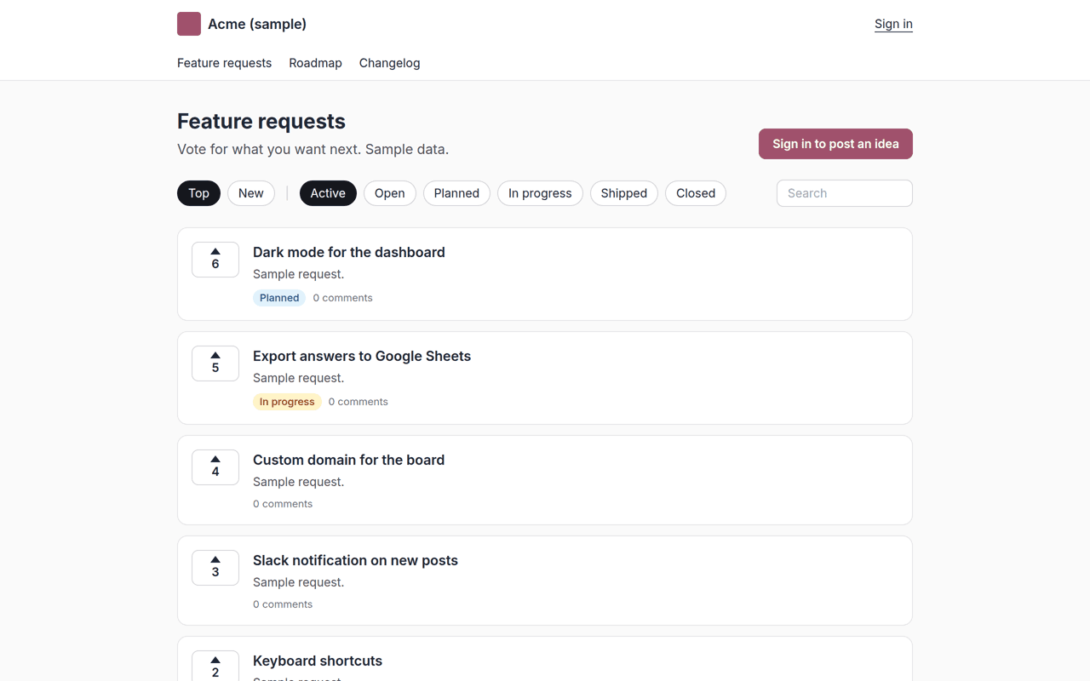This screenshot has width=1090, height=681.
Task: Click the Acme logo square
Action: tap(189, 24)
